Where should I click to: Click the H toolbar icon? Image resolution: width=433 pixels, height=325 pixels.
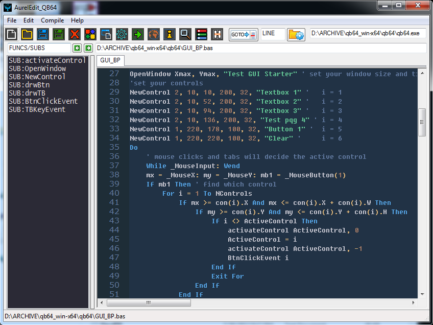[217, 35]
